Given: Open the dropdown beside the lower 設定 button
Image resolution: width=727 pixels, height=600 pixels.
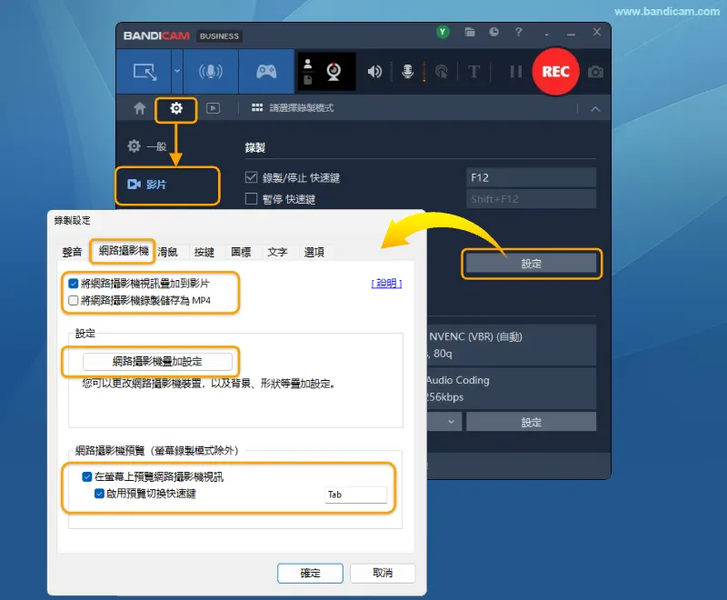Looking at the screenshot, I should click(451, 422).
